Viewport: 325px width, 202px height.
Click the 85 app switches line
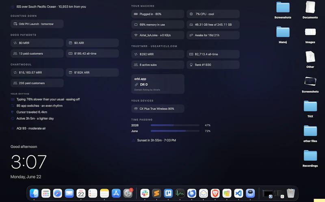click(37, 106)
